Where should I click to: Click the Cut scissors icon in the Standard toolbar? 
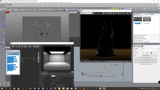(13, 10)
